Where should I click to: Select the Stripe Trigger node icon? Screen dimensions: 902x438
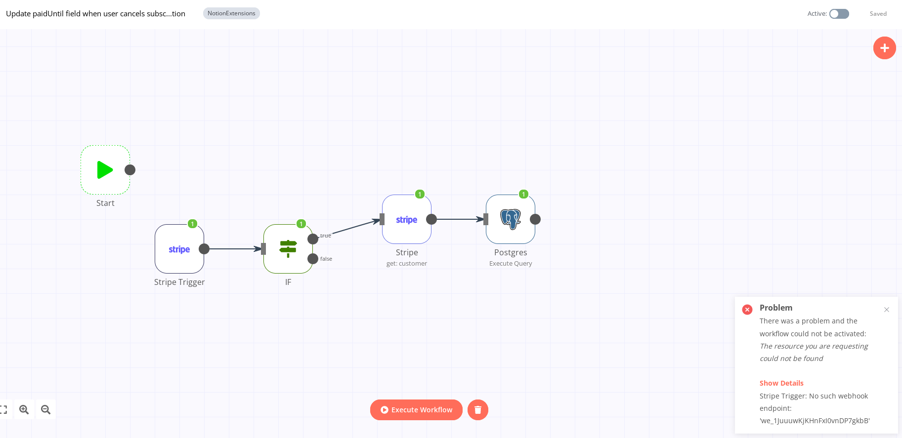pos(179,249)
